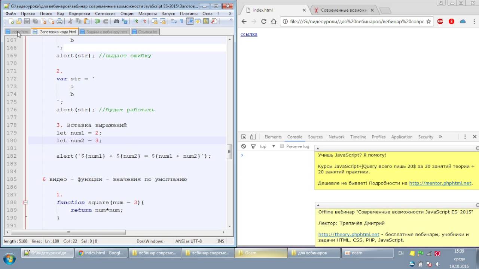
Task: Open the Windows Start button
Action: click(9, 259)
